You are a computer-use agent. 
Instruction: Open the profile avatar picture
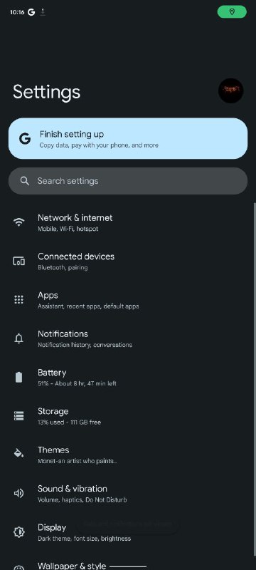click(x=231, y=90)
